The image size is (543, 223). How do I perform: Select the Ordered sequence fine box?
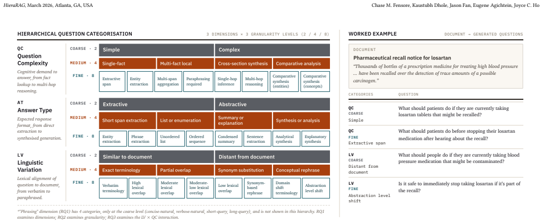point(200,139)
